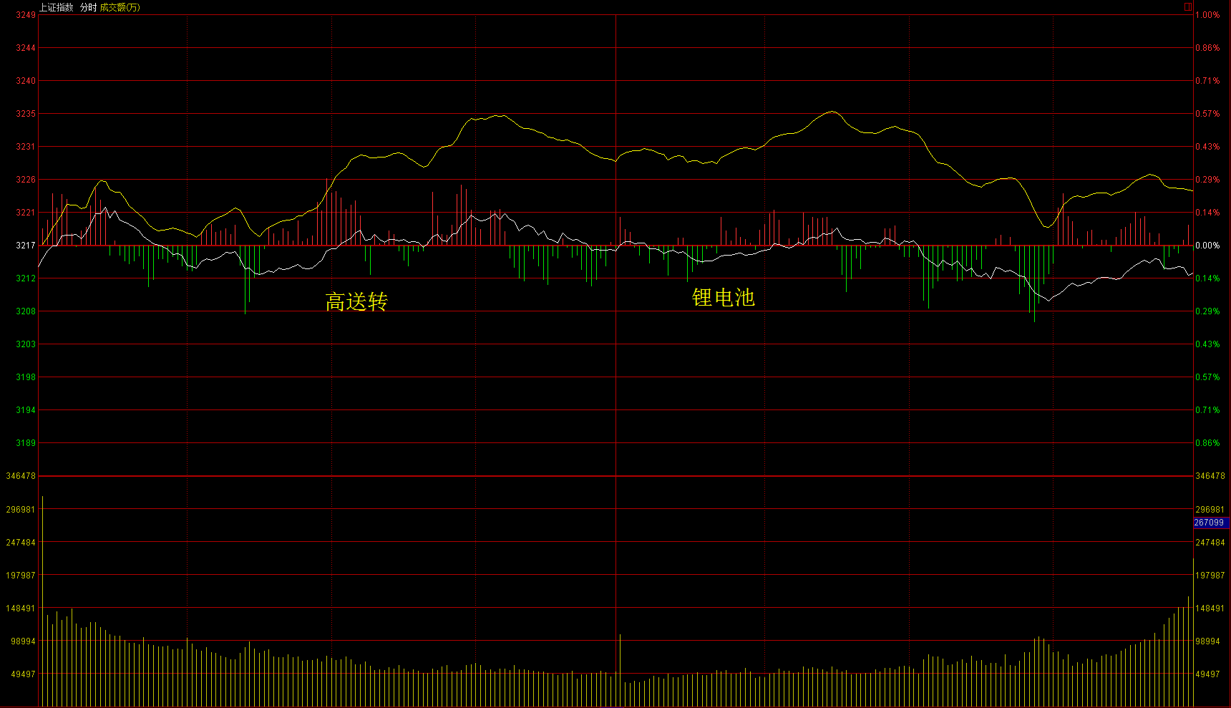This screenshot has height=708, width=1231.
Task: Click the 3235 price label on left axis
Action: tap(26, 114)
